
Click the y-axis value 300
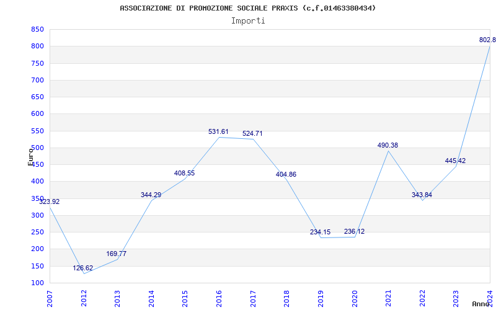coord(37,215)
